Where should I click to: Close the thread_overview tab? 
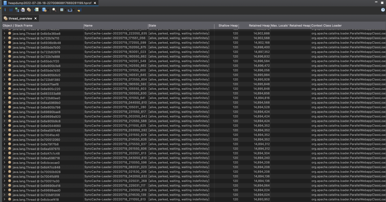click(35, 19)
